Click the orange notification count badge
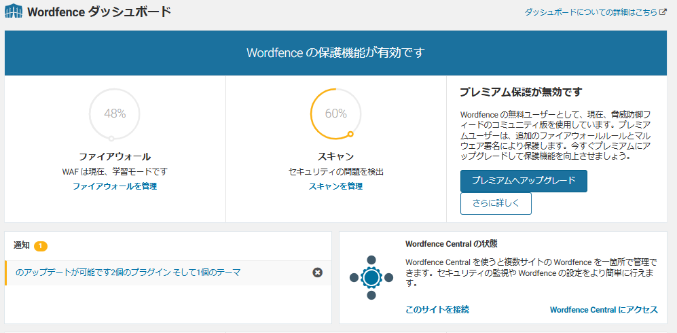This screenshot has width=677, height=333. coord(41,246)
